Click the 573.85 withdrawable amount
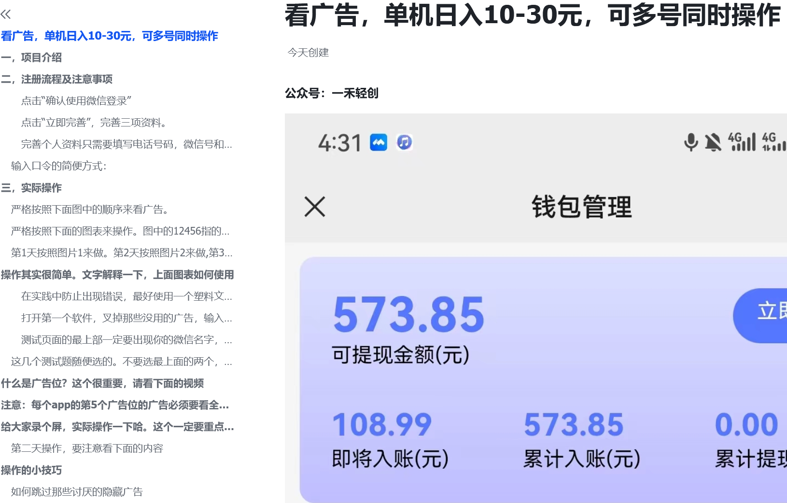The image size is (787, 503). click(408, 315)
